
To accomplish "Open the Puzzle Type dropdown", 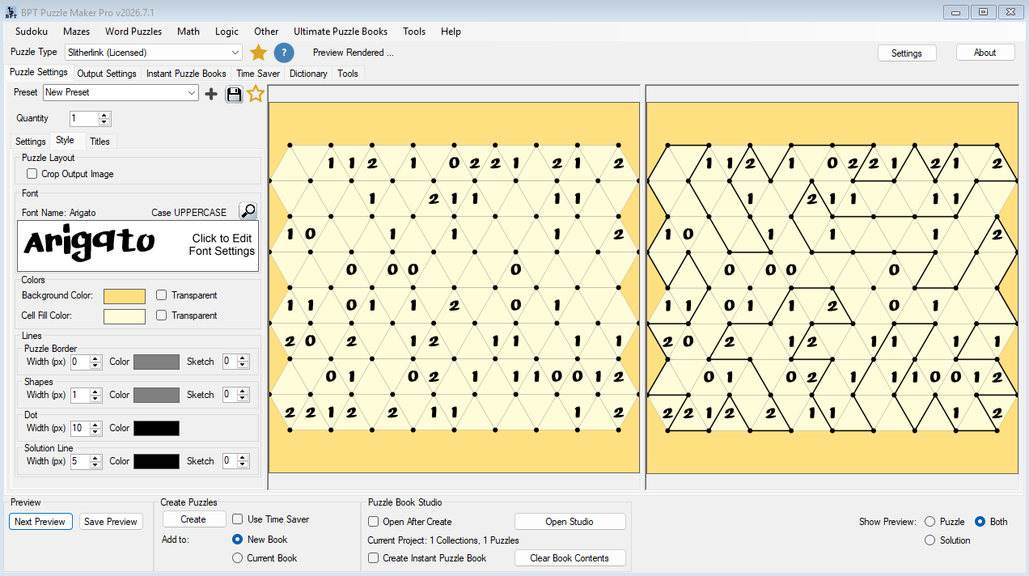I will click(154, 53).
